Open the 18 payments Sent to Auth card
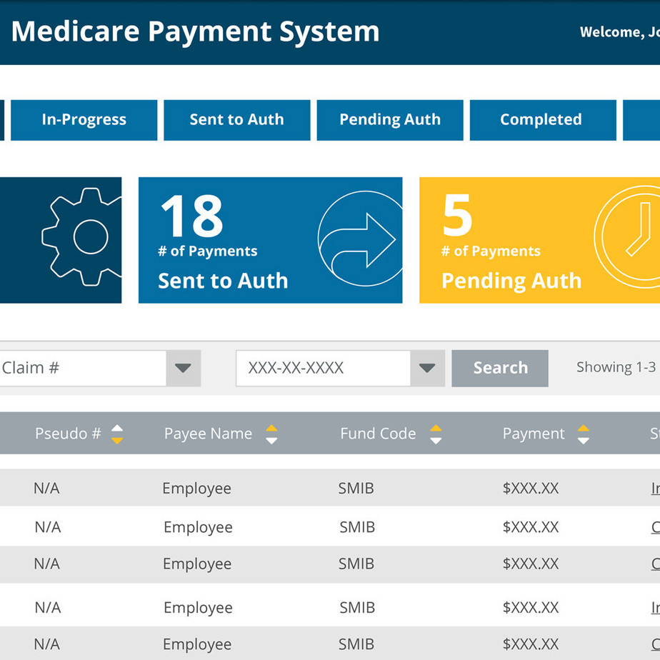This screenshot has height=660, width=660. (x=270, y=240)
